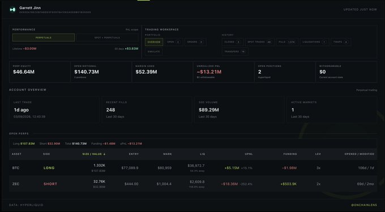The width and height of the screenshot is (385, 212).
Task: Click the Active Markets card
Action: point(332,110)
